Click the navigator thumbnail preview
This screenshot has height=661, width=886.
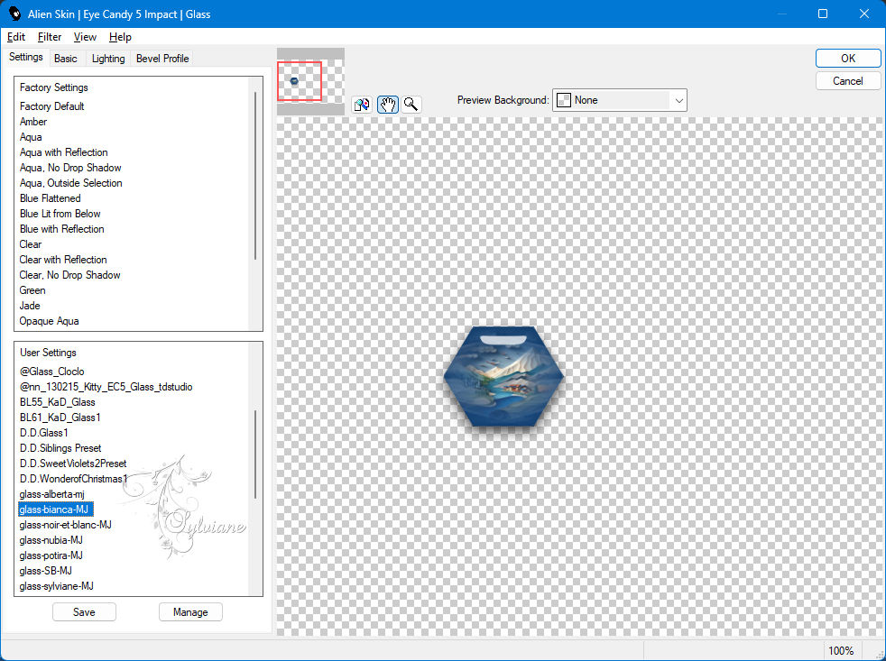click(310, 81)
